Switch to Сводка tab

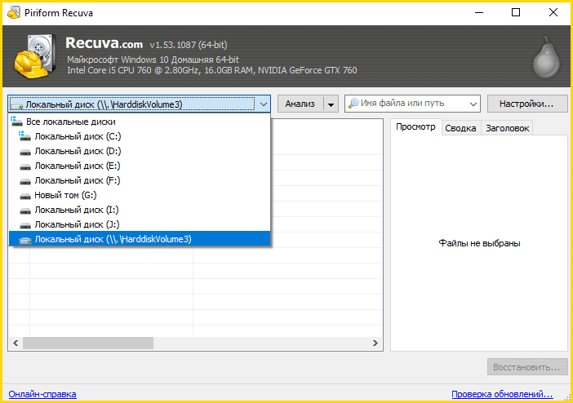[x=460, y=128]
